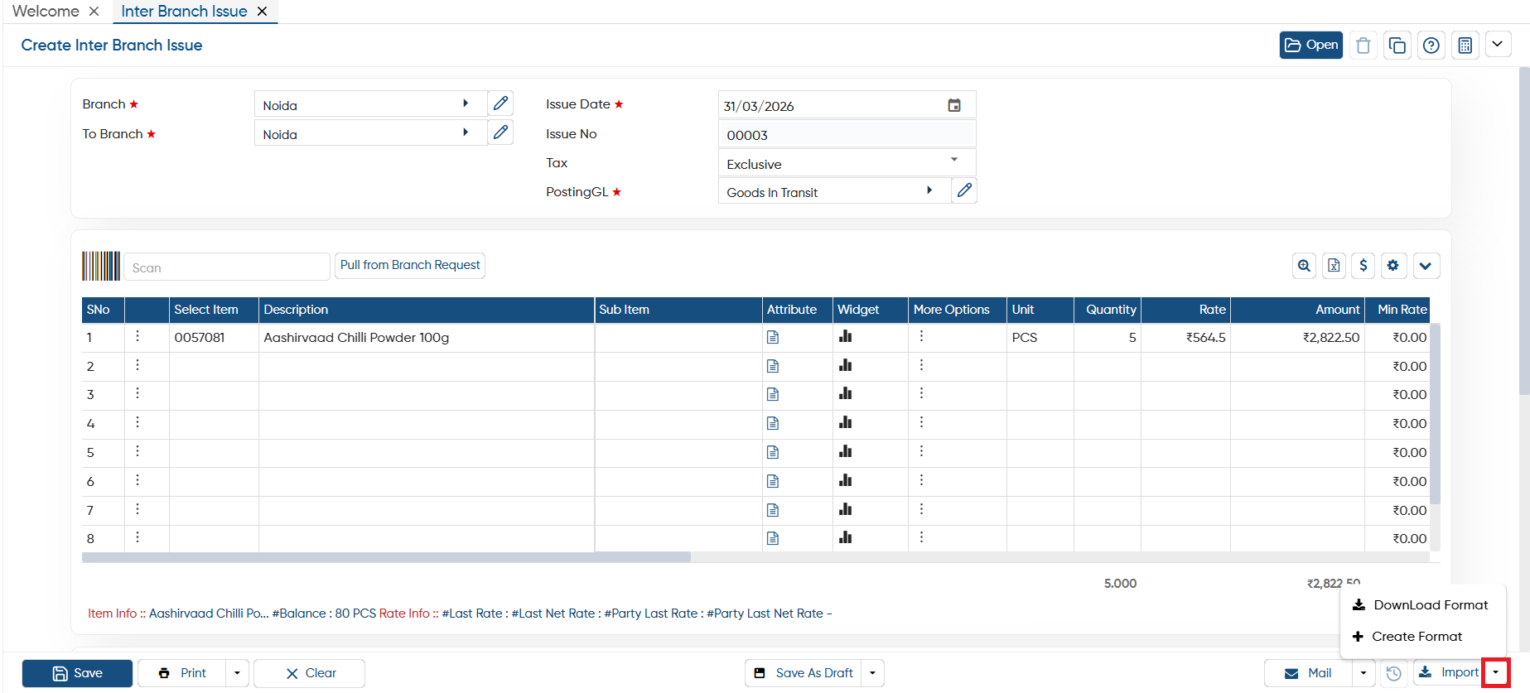
Task: Click the barcode scan icon
Action: click(101, 266)
